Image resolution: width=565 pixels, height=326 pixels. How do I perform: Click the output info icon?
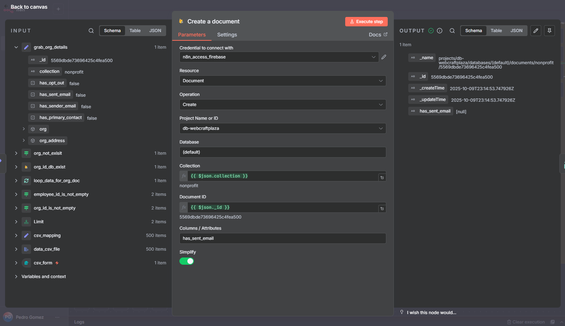[440, 31]
